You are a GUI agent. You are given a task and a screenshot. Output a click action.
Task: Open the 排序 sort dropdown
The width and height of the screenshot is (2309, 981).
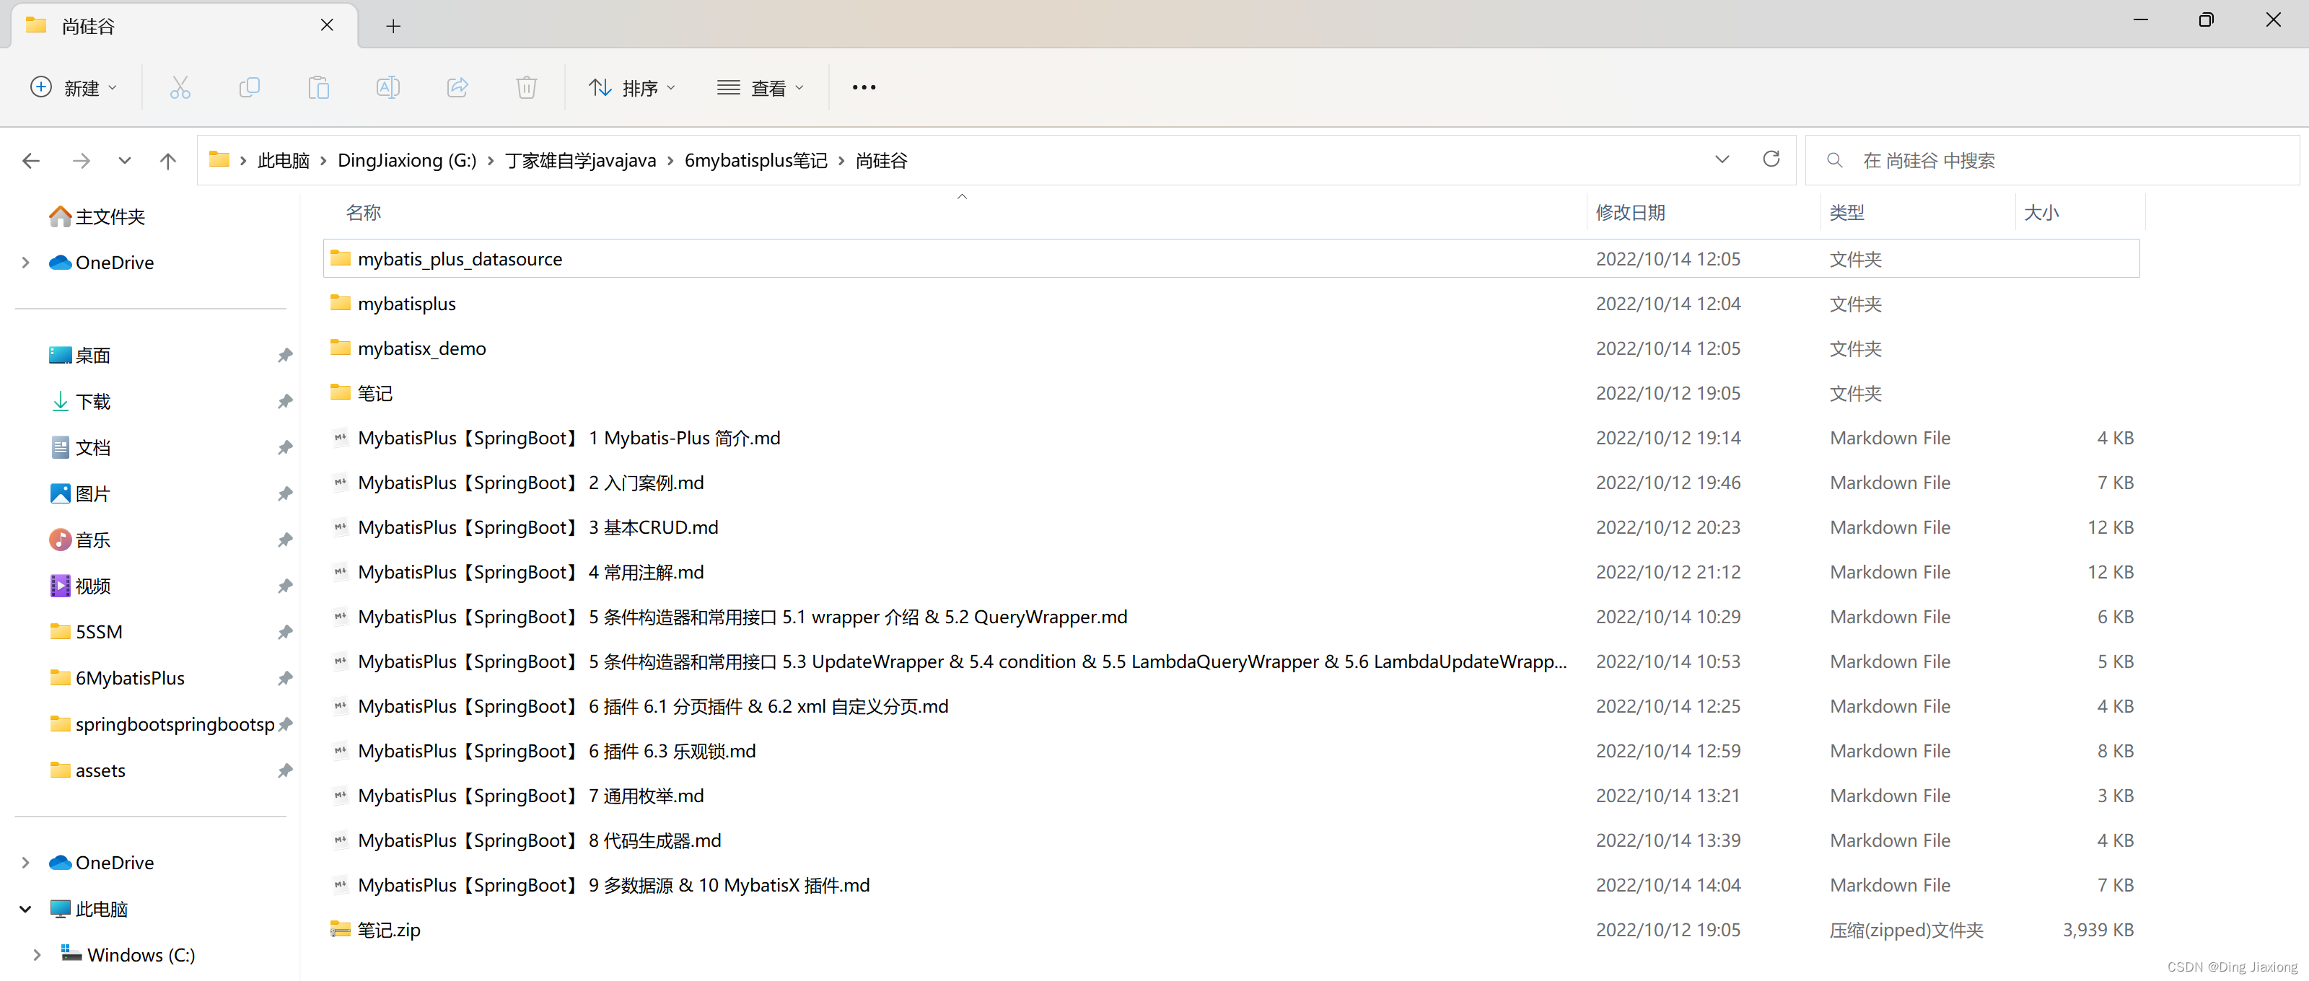[x=631, y=87]
